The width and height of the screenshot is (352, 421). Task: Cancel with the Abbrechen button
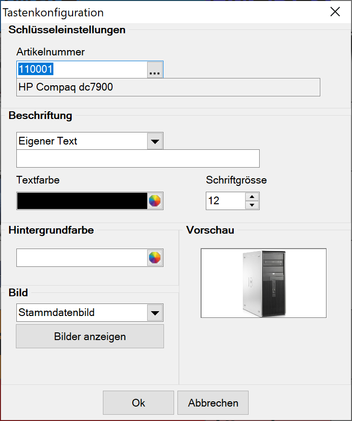click(x=213, y=403)
